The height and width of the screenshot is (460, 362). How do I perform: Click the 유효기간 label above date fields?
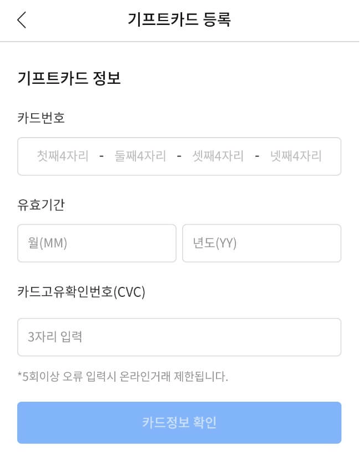click(x=41, y=205)
